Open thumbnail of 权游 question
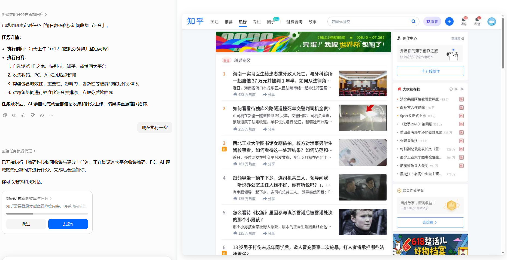This screenshot has height=260, width=507. click(x=363, y=222)
